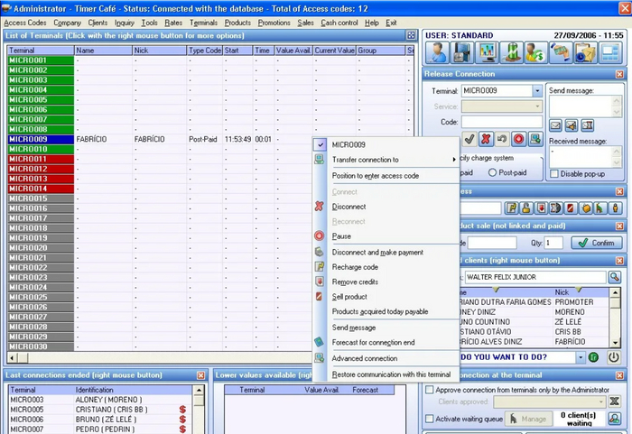Click the user with dollar sign toolbar icon

point(535,53)
